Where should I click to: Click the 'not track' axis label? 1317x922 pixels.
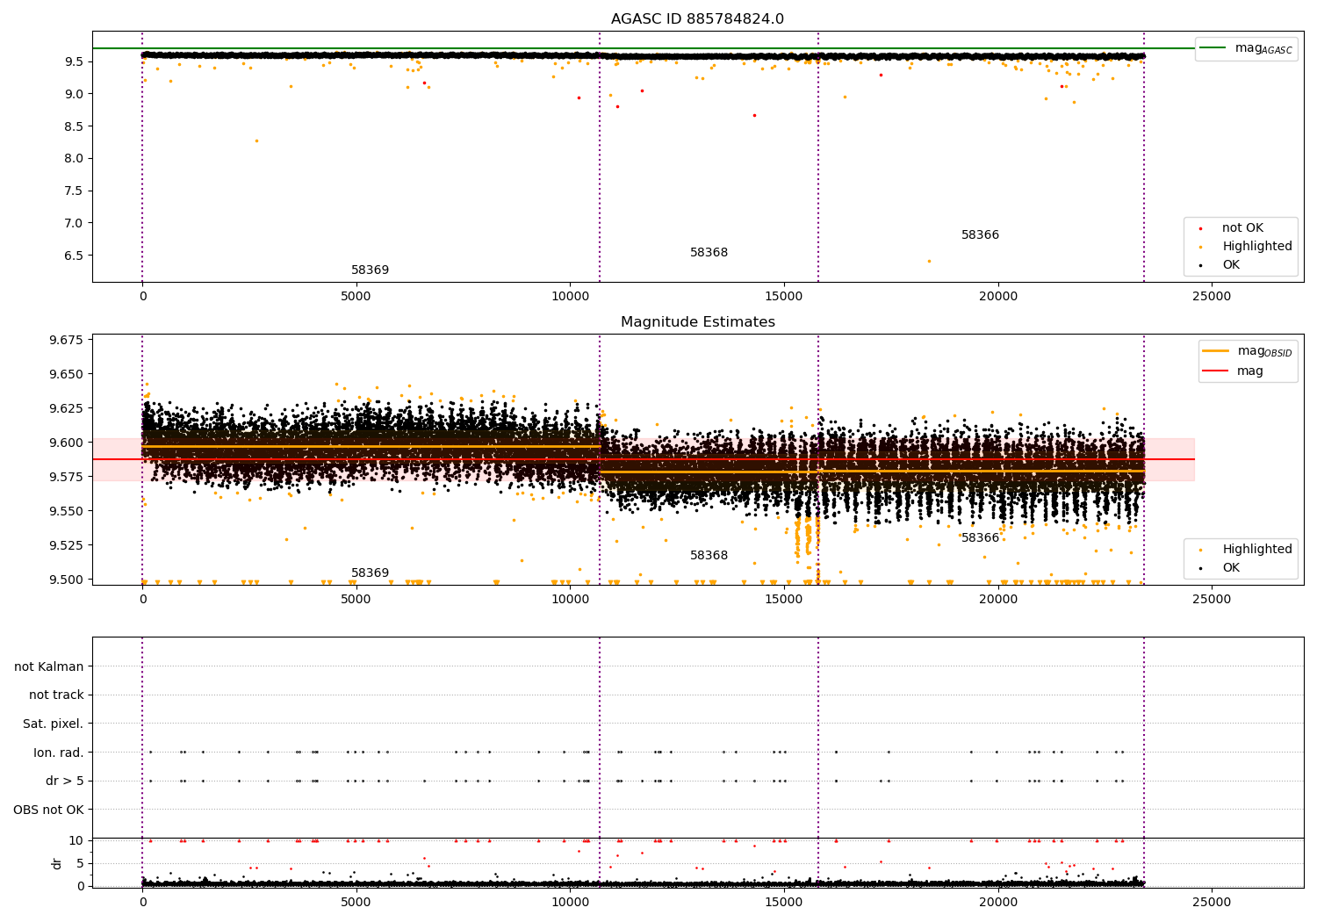(x=56, y=695)
